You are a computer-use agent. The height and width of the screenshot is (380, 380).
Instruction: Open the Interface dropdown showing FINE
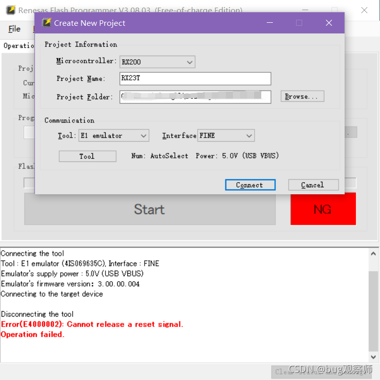(226, 136)
